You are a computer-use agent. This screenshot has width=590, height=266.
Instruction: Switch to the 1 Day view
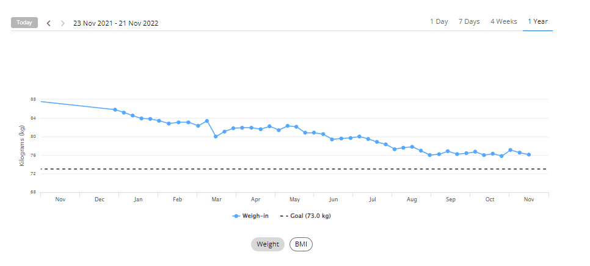pyautogui.click(x=439, y=21)
